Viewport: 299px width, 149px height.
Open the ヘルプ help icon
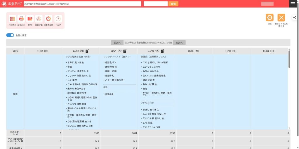[58, 19]
